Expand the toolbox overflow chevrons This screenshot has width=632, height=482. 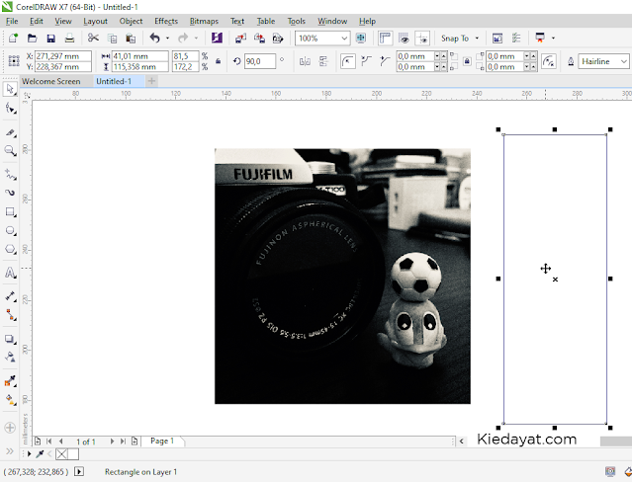(10, 451)
